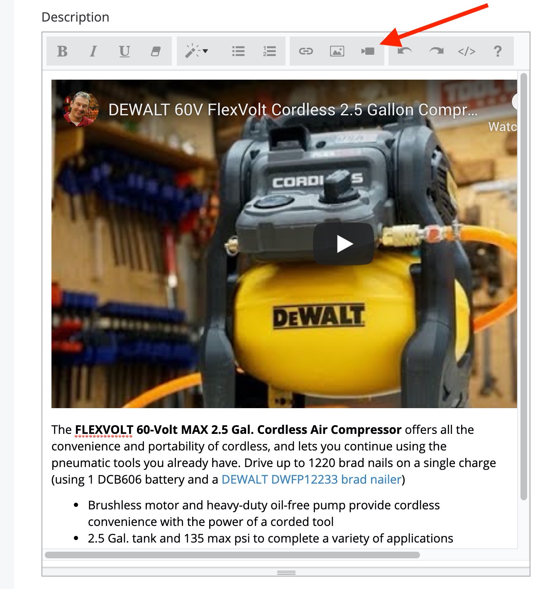557x589 pixels.
Task: Click the editor resize handle at bottom
Action: point(286,572)
